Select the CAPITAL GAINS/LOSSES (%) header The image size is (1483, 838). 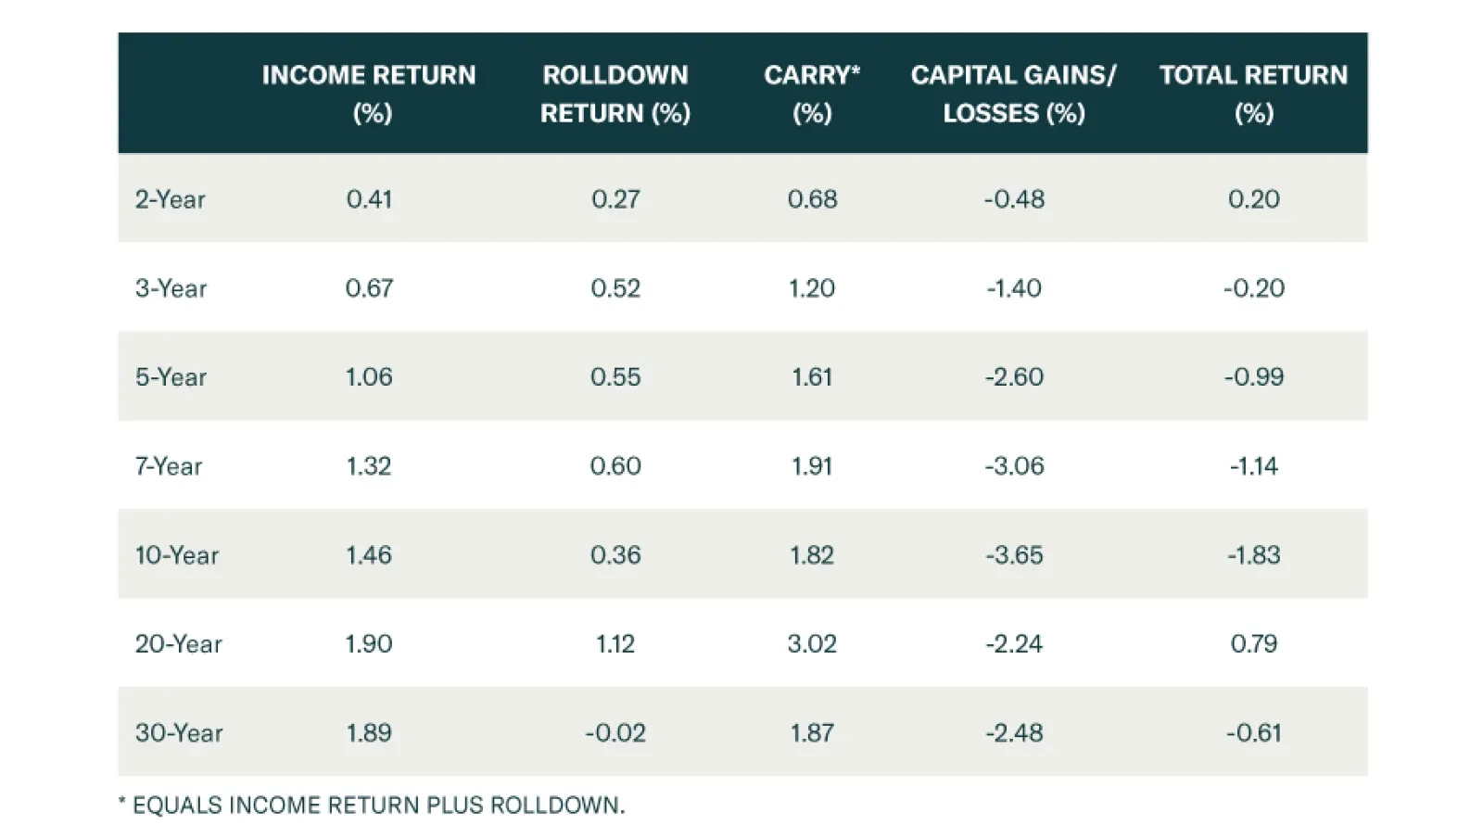coord(1013,94)
